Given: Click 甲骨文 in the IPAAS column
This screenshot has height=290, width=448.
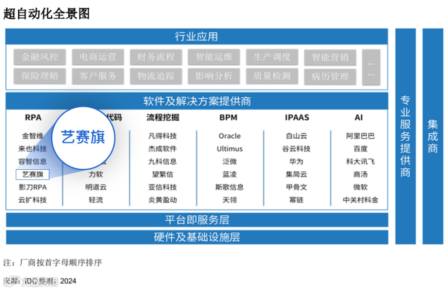Looking at the screenshot, I should (x=297, y=187).
